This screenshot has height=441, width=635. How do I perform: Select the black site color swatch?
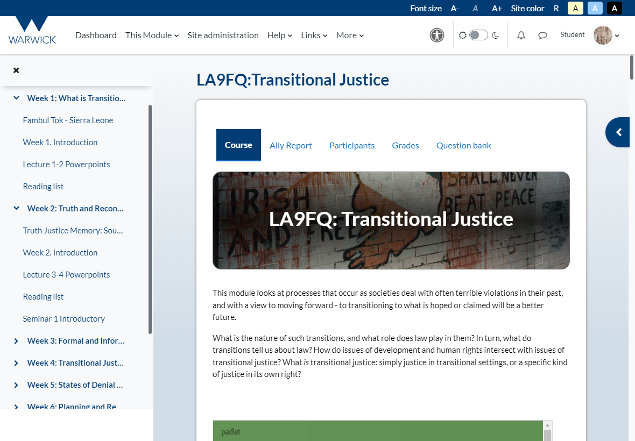pyautogui.click(x=614, y=8)
